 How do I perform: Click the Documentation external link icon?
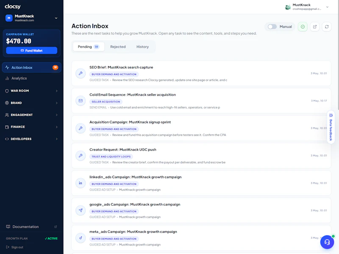(x=56, y=227)
